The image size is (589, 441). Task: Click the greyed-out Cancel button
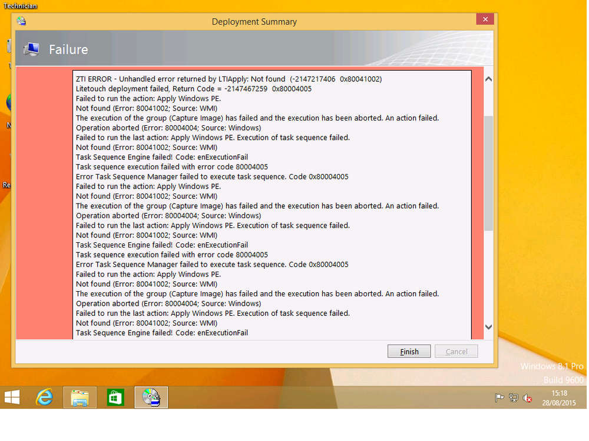[456, 352]
